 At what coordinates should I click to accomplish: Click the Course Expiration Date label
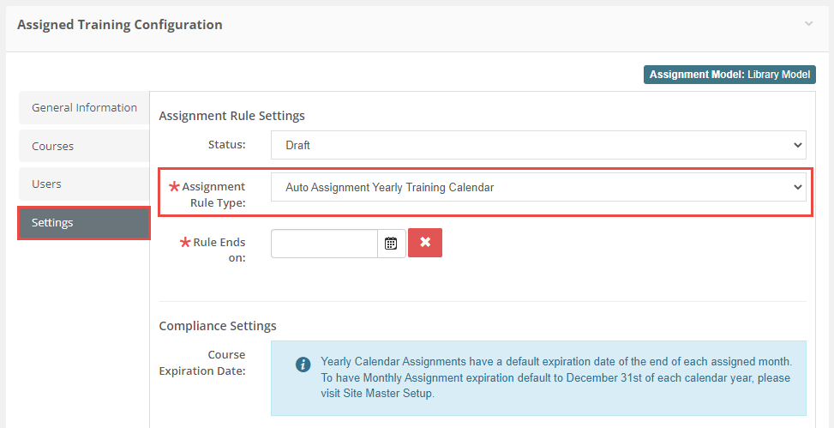[x=214, y=363]
